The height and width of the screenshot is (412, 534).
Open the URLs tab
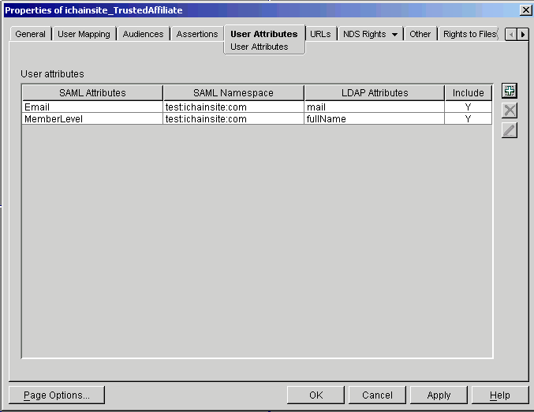(320, 34)
